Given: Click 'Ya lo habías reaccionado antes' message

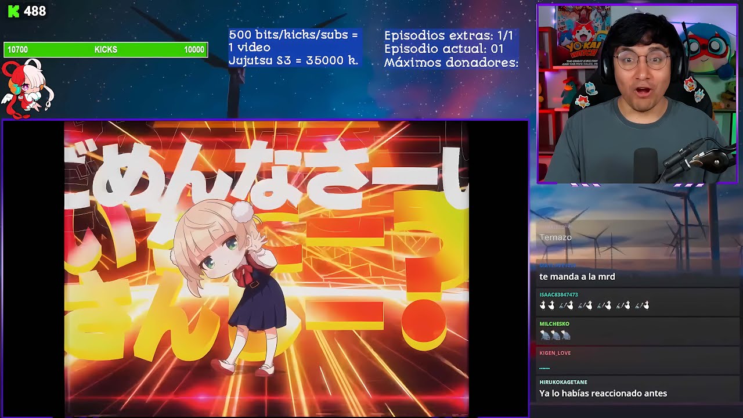Looking at the screenshot, I should tap(603, 394).
